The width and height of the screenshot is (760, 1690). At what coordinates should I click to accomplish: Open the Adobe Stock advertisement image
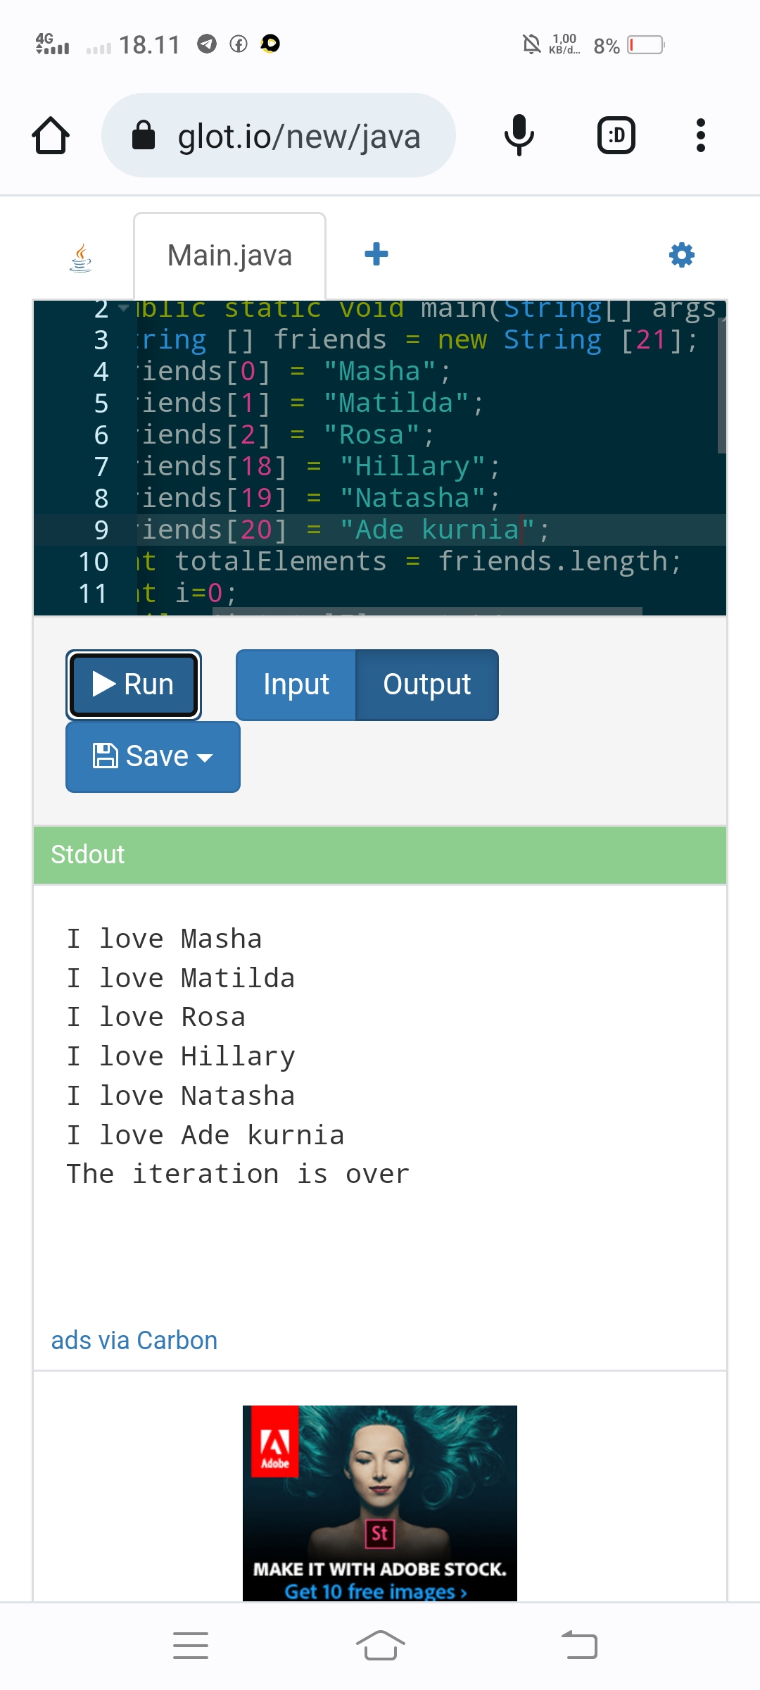pyautogui.click(x=380, y=1503)
